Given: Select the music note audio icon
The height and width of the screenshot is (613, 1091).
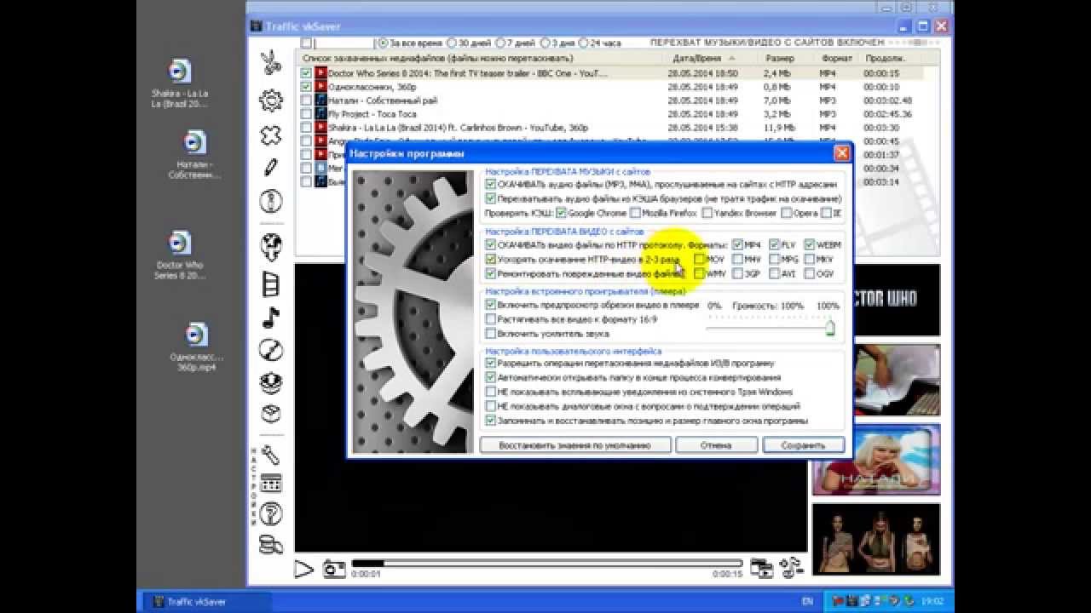Looking at the screenshot, I should [x=271, y=318].
